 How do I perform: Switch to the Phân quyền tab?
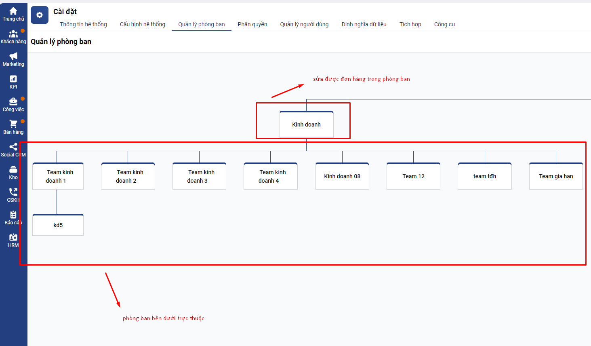252,24
